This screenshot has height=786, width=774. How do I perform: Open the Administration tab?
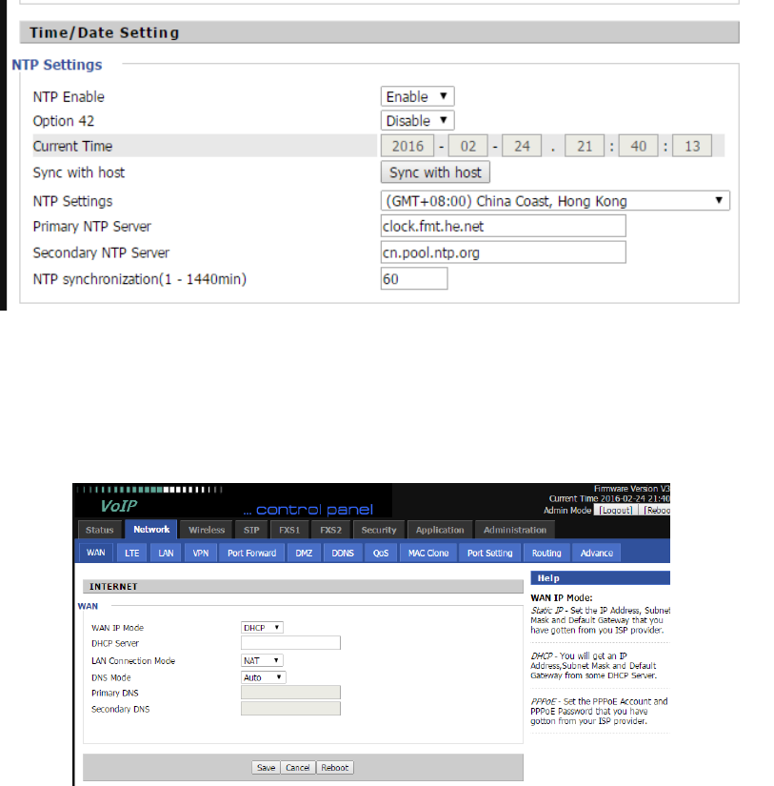tap(514, 530)
